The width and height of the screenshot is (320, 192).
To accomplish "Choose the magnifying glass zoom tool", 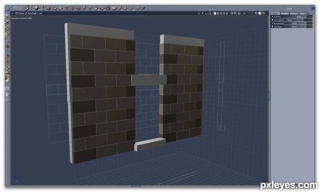I will click(7, 100).
